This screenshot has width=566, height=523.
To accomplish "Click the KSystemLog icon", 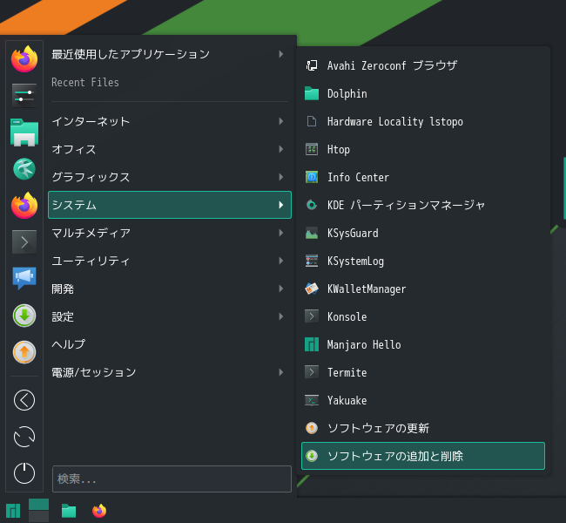I will (x=312, y=261).
